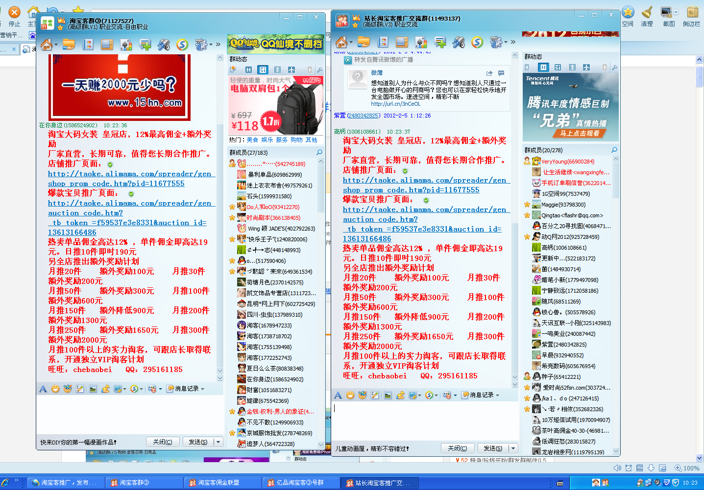The width and height of the screenshot is (704, 490).
Task: Expand home icon dropdown arrow in 淘宝客群③ toolbar
Action: (55, 45)
